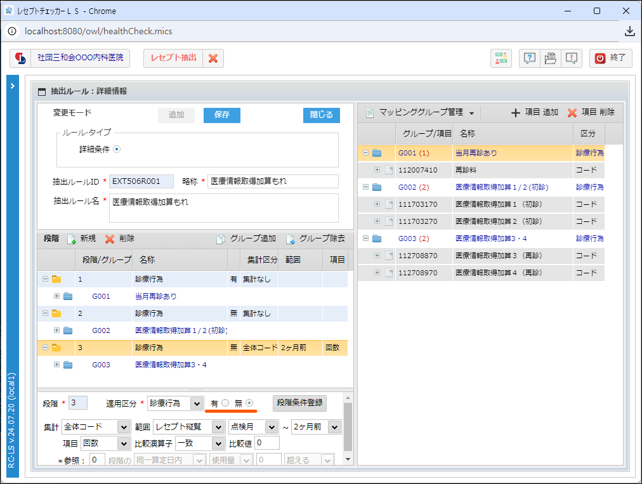Click the 追加 button in 変更モード
The width and height of the screenshot is (642, 484).
(176, 115)
